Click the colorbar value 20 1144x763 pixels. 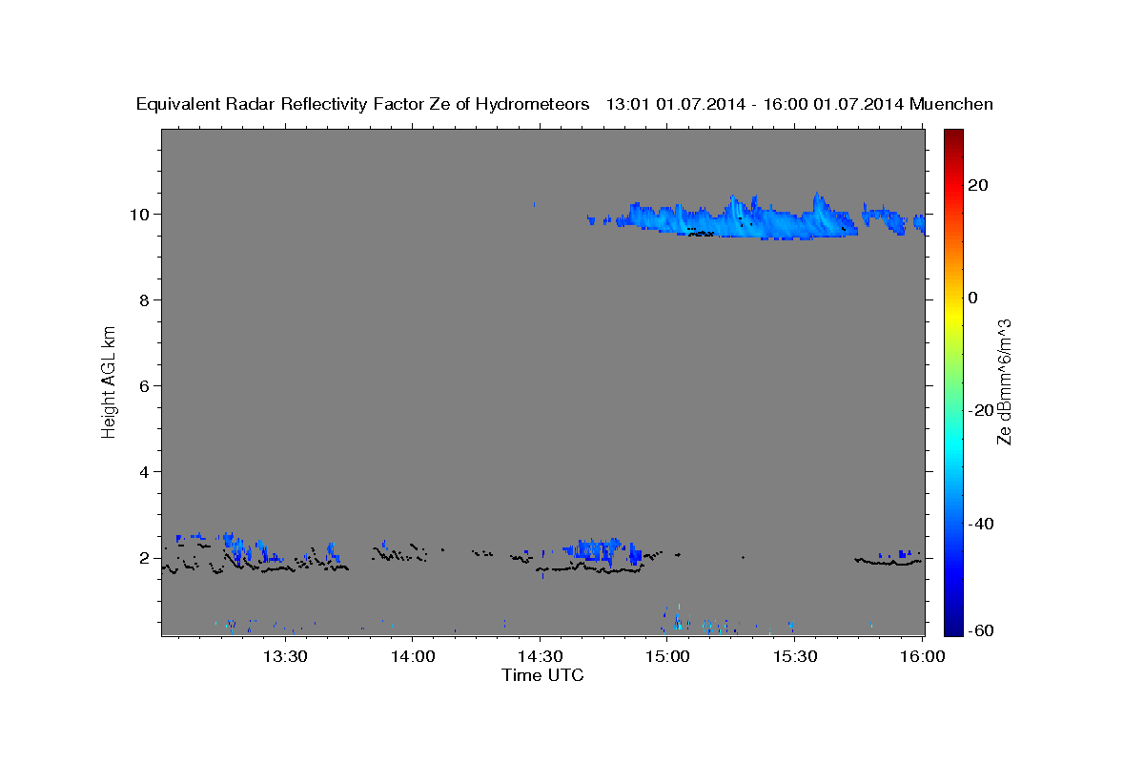(x=980, y=185)
